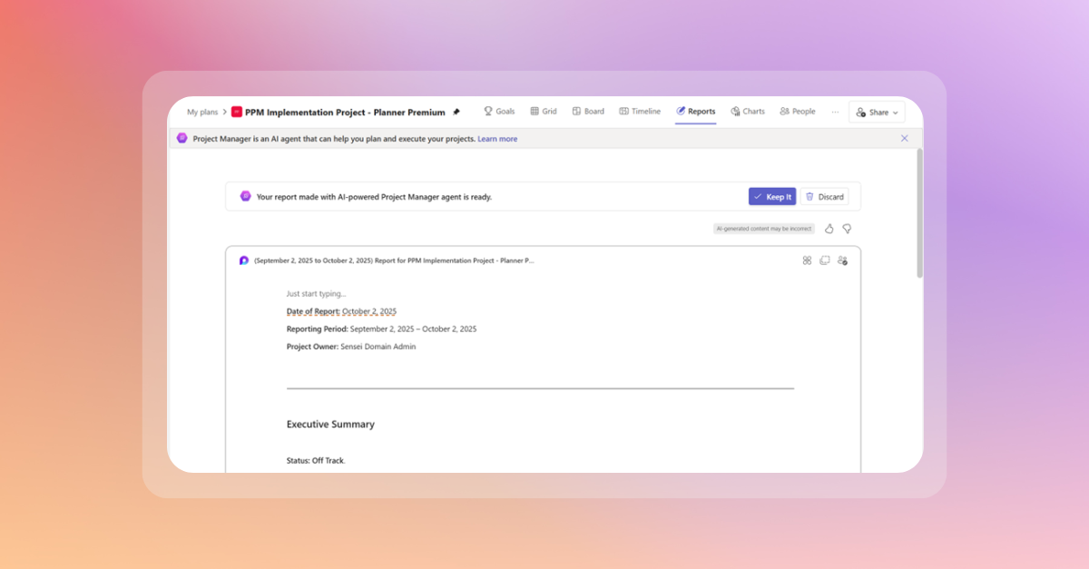The height and width of the screenshot is (569, 1089).
Task: Discard the AI-generated report
Action: 824,197
